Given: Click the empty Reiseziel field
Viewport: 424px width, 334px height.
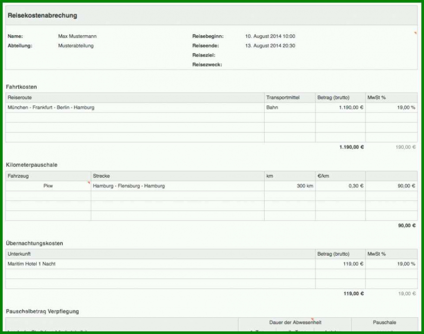Looking at the screenshot, I should 298,55.
